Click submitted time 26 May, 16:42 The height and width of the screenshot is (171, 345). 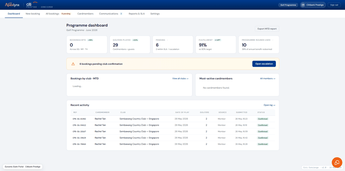click(241, 138)
